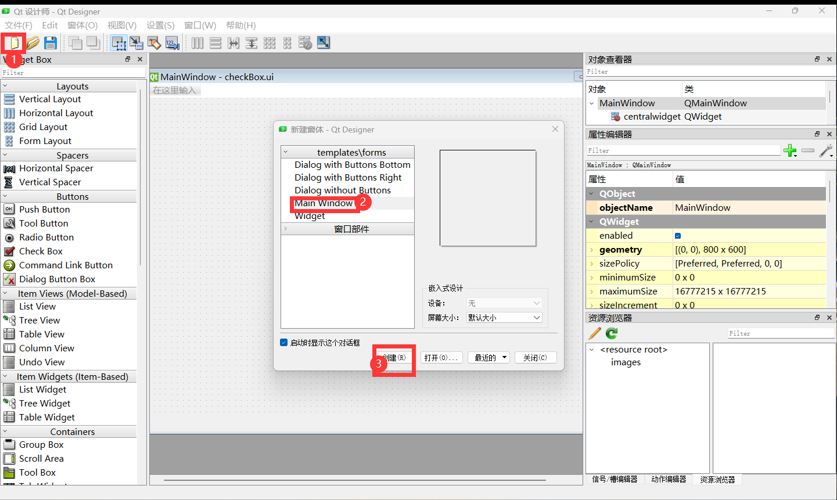Open the 视图(V) menu
Screen dimensions: 837x500
point(122,26)
